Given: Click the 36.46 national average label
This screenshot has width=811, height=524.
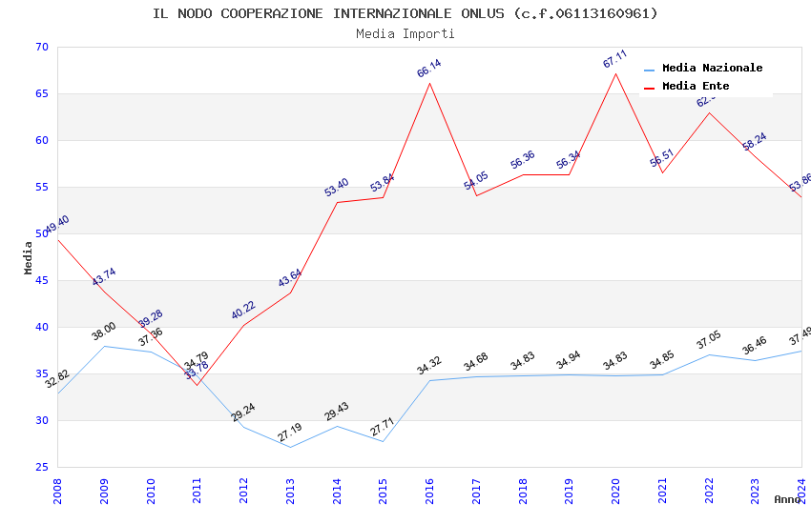Looking at the screenshot, I should coord(755,346).
